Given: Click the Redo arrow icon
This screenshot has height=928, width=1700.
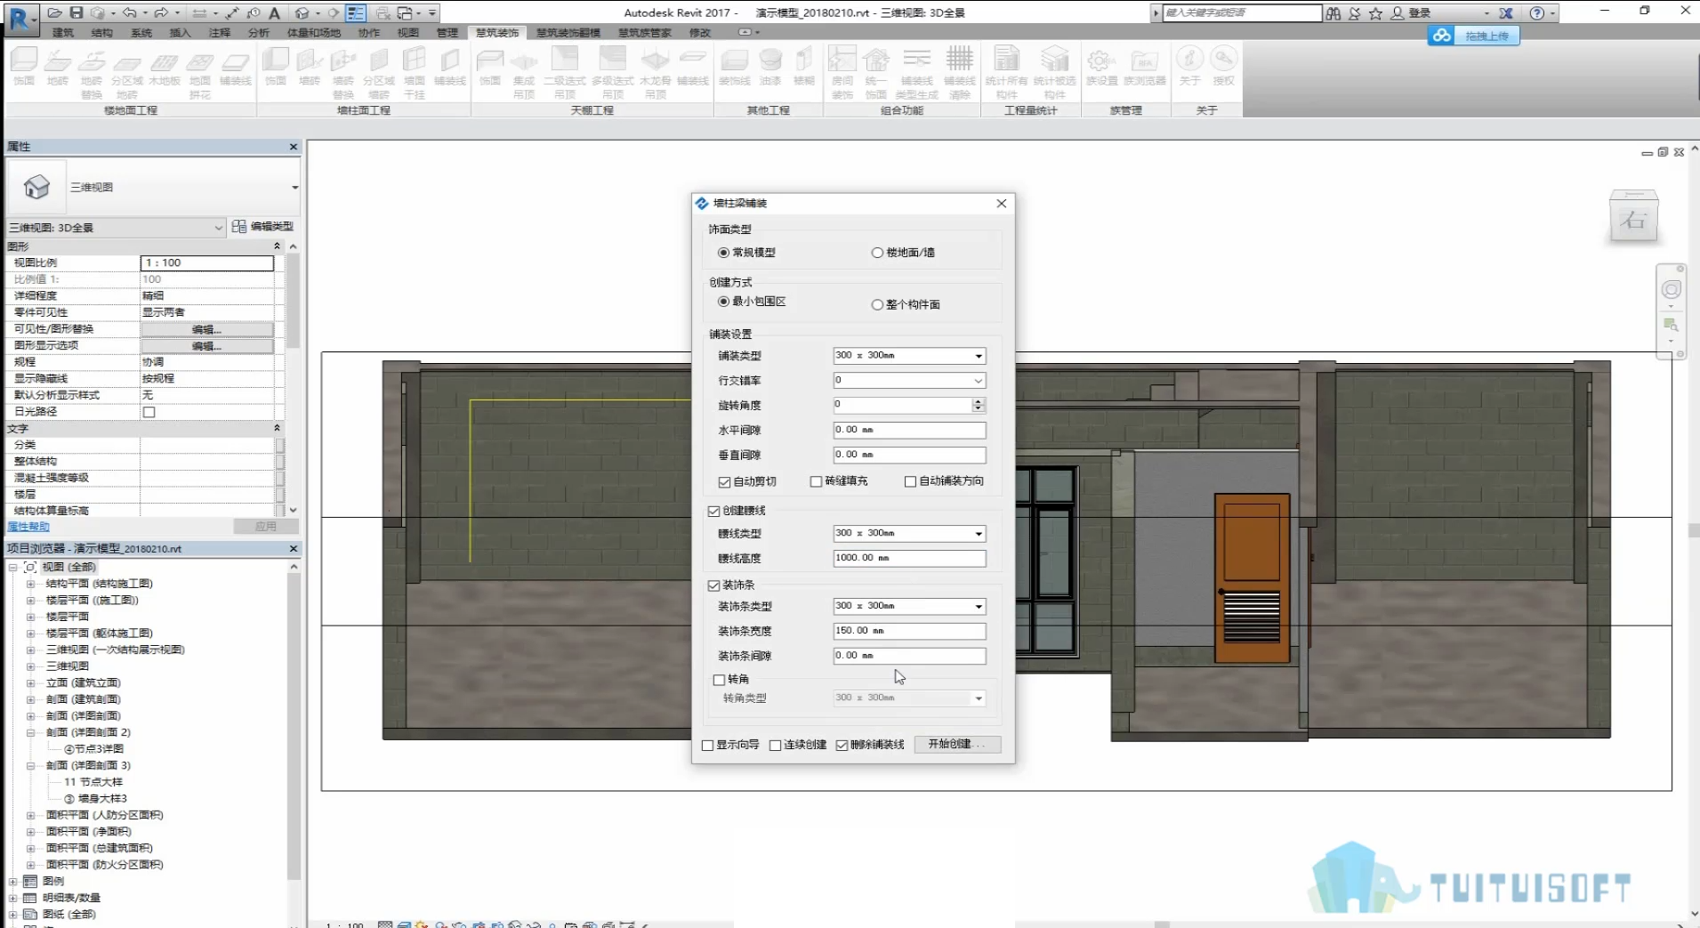Looking at the screenshot, I should coord(161,12).
